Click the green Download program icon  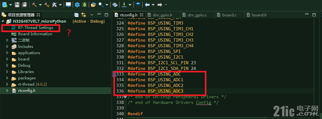tap(124, 4)
